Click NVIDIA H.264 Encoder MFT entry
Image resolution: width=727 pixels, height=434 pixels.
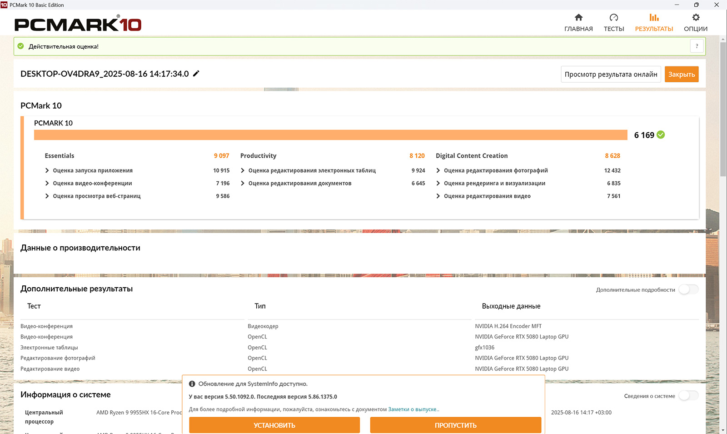click(x=508, y=326)
